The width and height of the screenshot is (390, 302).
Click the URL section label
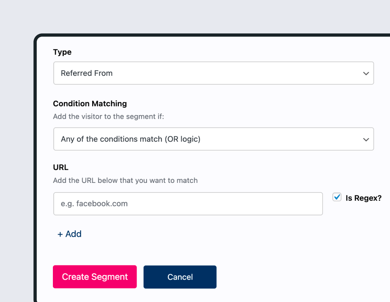(x=60, y=167)
